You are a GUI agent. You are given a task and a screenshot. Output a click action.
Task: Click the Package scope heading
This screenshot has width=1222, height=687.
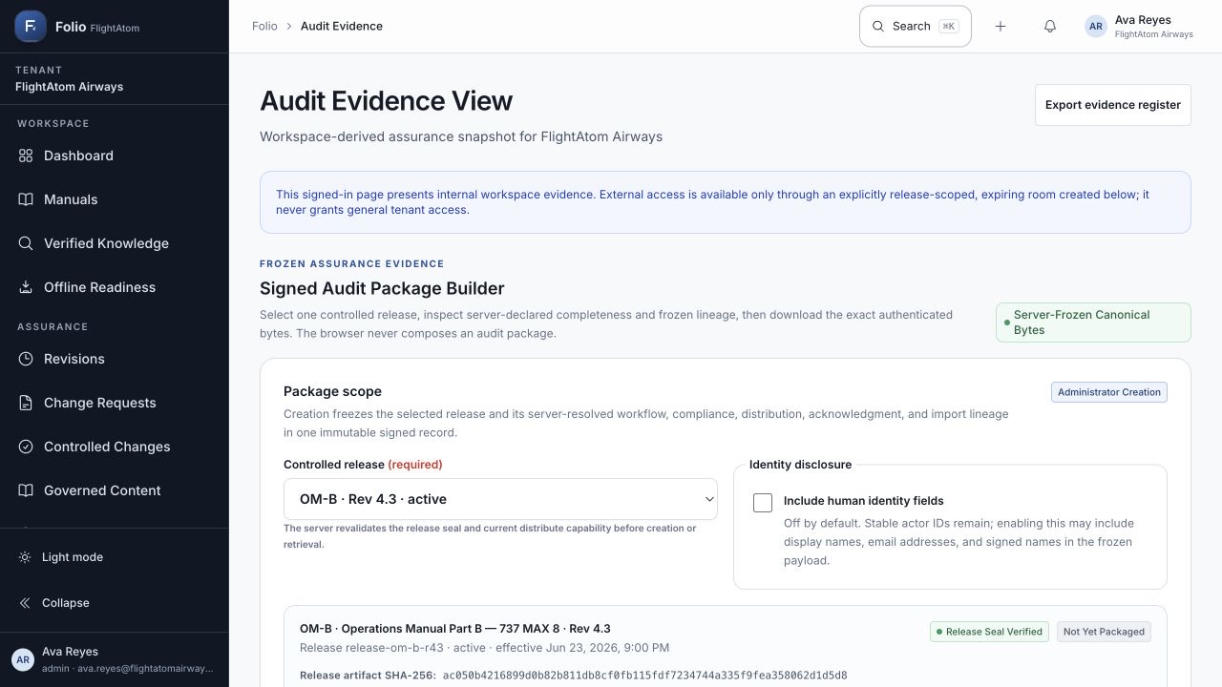pyautogui.click(x=332, y=391)
